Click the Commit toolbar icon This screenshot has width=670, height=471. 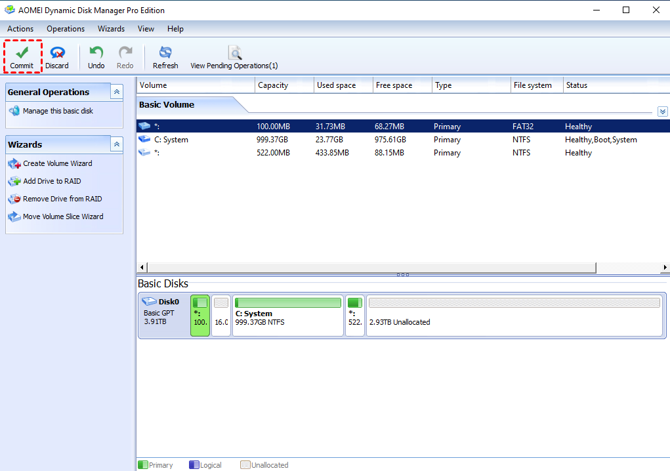point(22,57)
